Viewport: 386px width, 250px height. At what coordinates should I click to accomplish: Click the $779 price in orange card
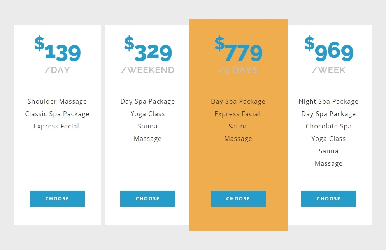click(238, 49)
